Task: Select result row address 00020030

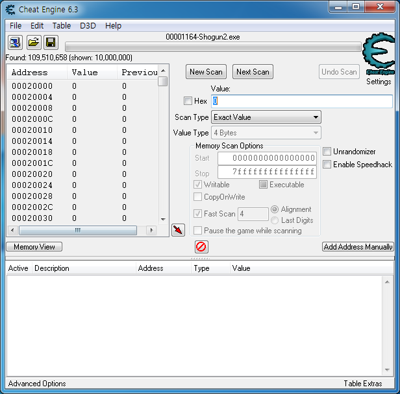Action: tap(82, 218)
